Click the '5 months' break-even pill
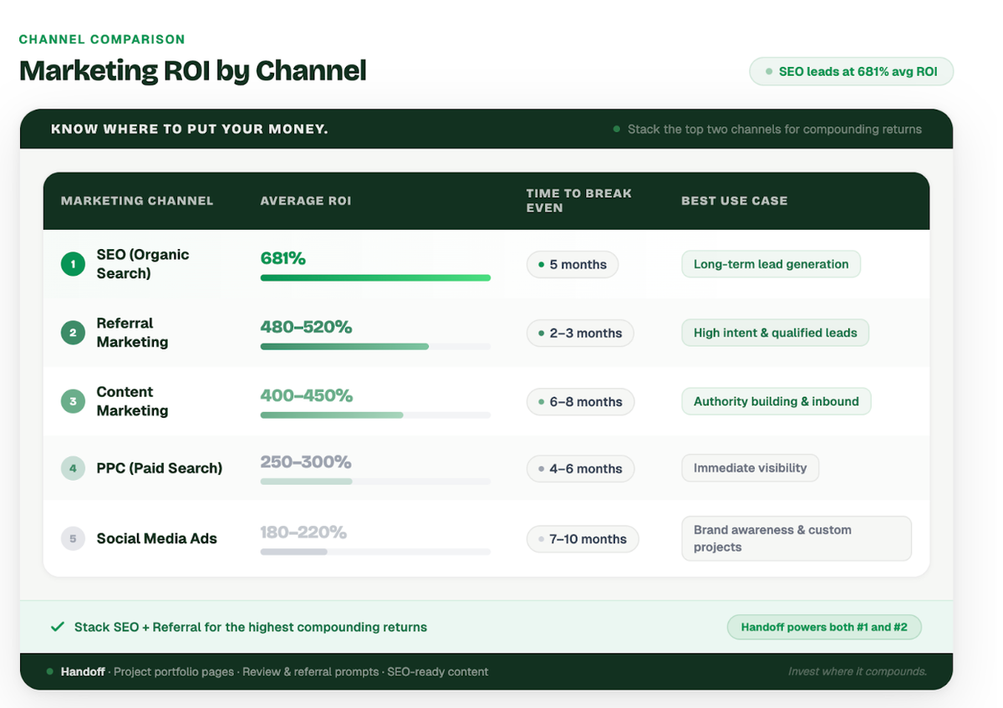This screenshot has width=1003, height=708. pos(573,264)
